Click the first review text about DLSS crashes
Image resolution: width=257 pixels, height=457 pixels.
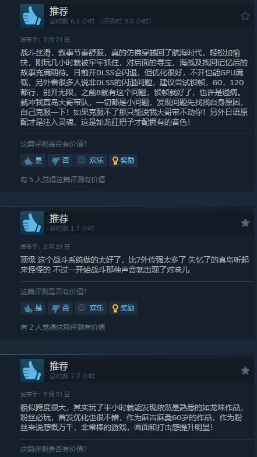tap(134, 88)
